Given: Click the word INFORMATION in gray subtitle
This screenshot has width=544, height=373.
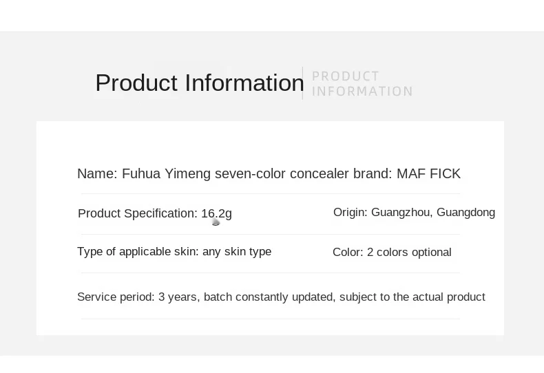Looking at the screenshot, I should (362, 92).
